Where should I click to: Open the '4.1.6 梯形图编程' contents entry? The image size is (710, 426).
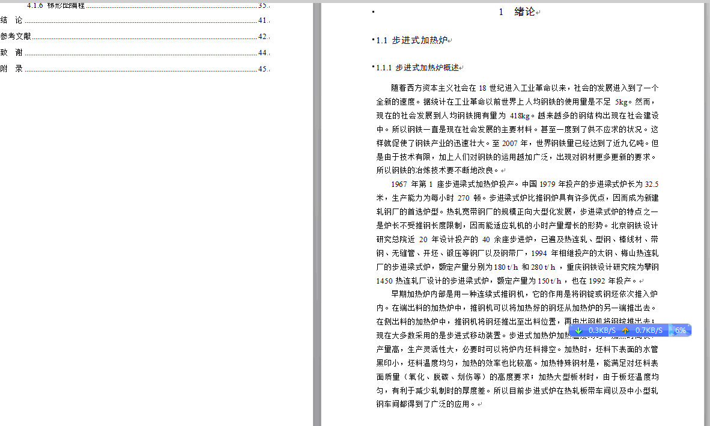[x=148, y=6]
